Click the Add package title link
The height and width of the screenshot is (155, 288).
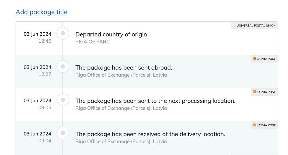coord(41,12)
